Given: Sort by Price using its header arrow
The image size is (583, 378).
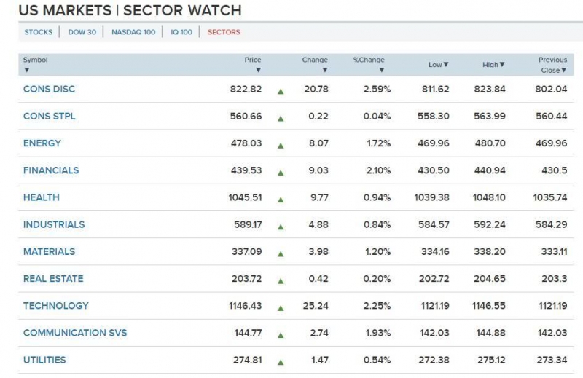Looking at the screenshot, I should pyautogui.click(x=258, y=71).
